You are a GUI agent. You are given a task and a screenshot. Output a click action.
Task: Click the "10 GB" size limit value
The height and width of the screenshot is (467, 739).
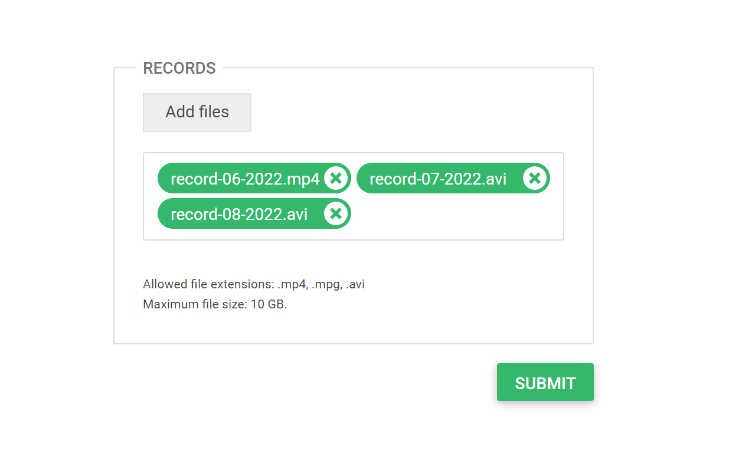click(268, 305)
